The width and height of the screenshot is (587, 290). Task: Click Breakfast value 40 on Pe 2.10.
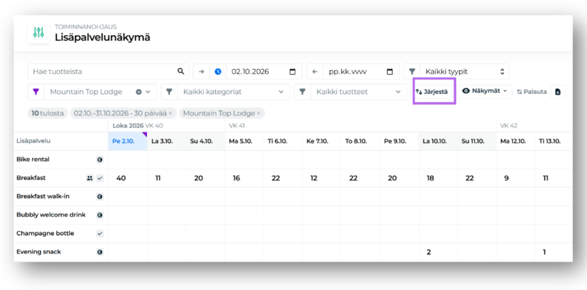[121, 179]
